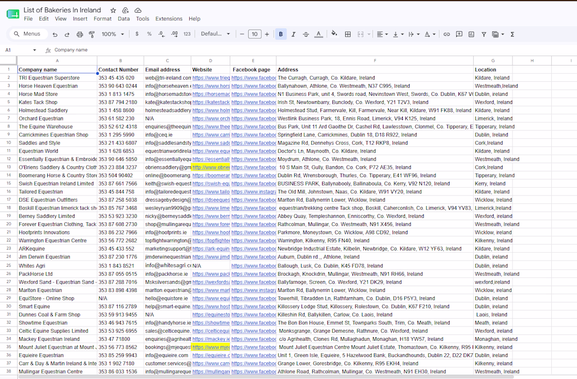577x379 pixels.
Task: Expand the Default font dropdown
Action: click(x=215, y=34)
